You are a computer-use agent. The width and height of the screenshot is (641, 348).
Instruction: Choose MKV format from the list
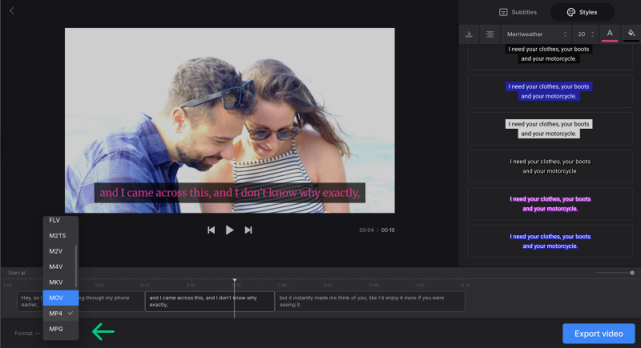point(61,282)
